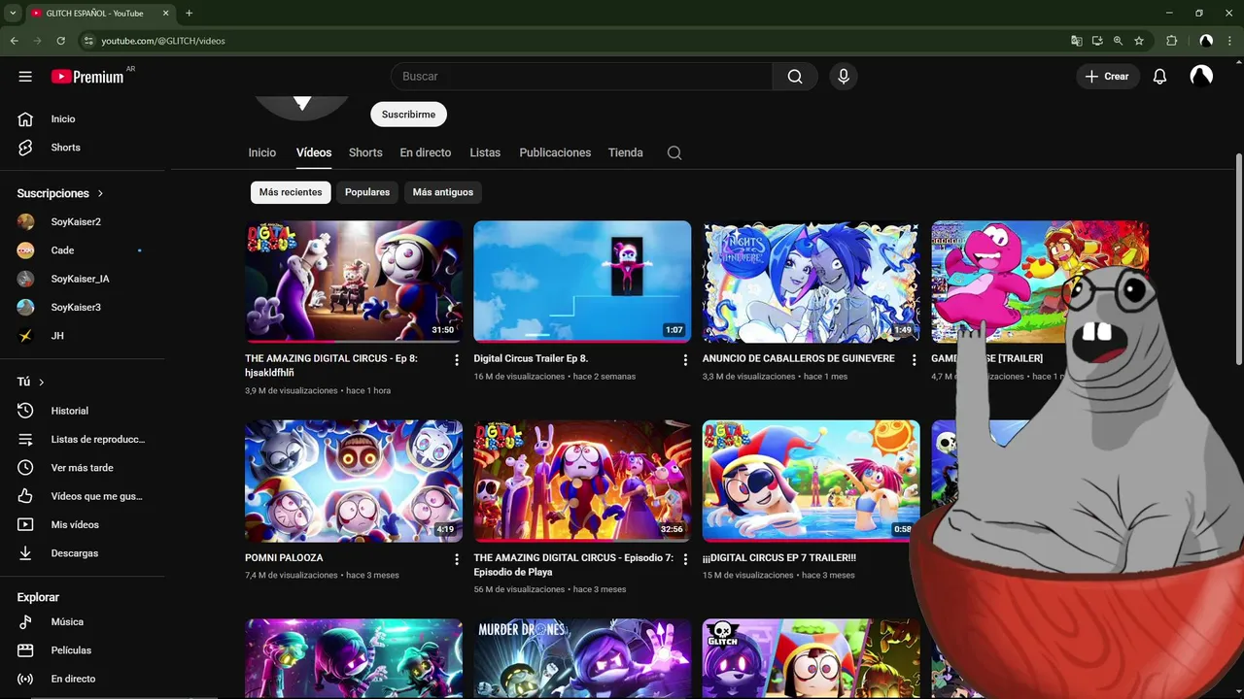
Task: Go back with browser back arrow
Action: pos(14,41)
